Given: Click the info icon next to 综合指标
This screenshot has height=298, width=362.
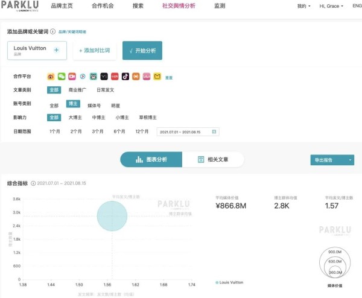Looking at the screenshot, I should [x=33, y=183].
